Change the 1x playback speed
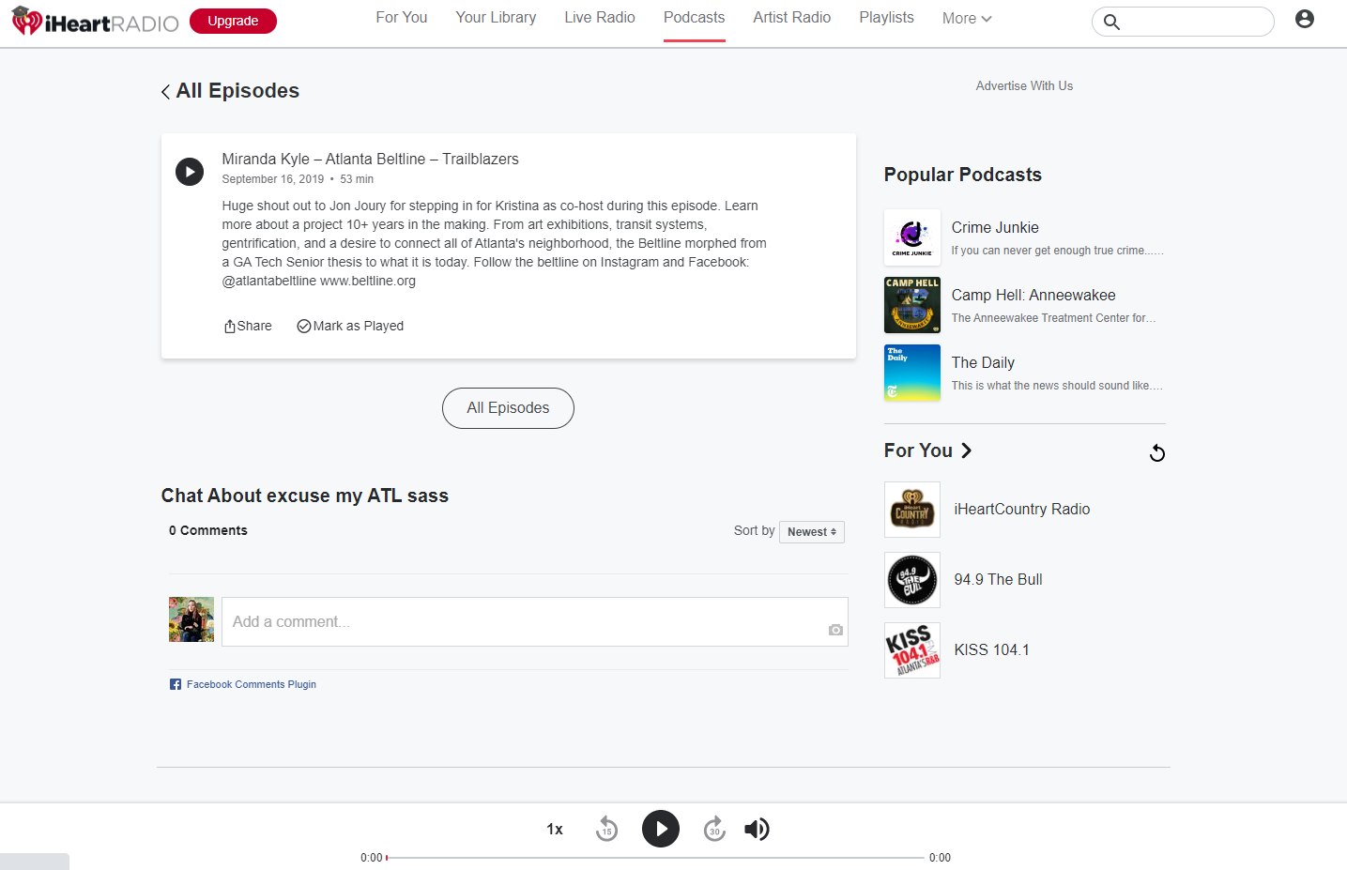Viewport: 1347px width, 870px height. coord(555,830)
